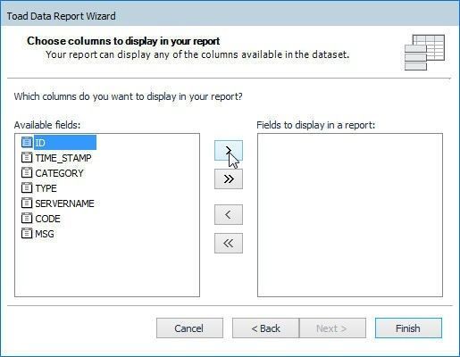
Task: Click the field icon beside TIME_STAMP
Action: [27, 157]
